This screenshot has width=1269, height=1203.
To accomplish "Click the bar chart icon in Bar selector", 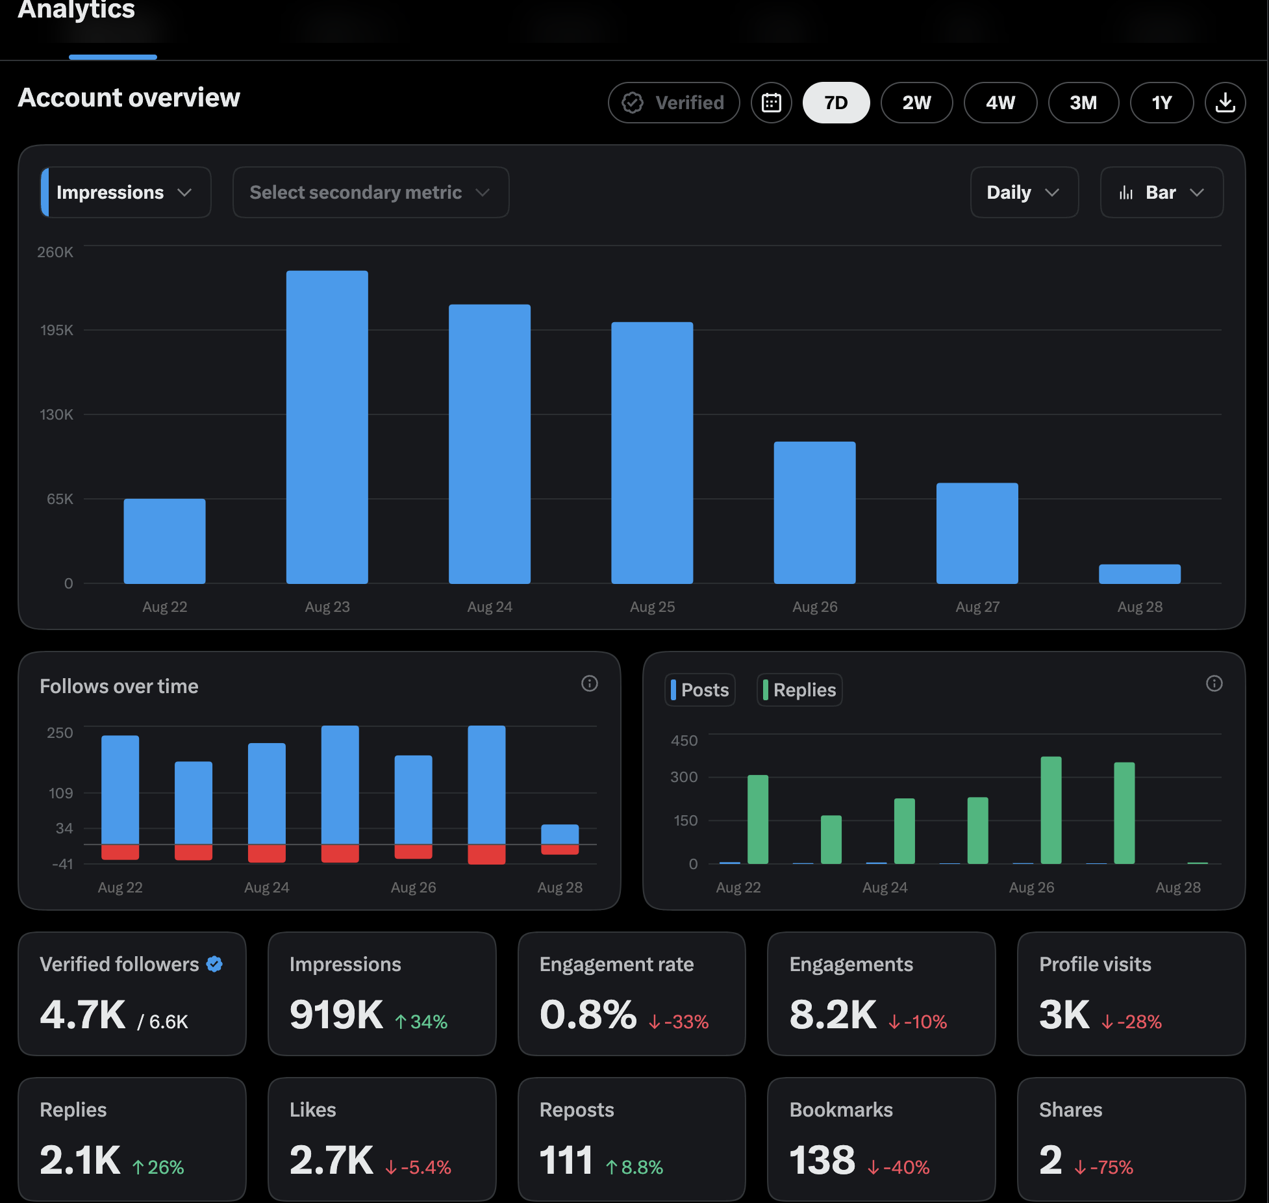I will [1126, 193].
